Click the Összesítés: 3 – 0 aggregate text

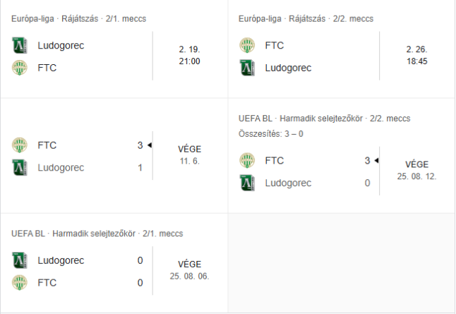coord(271,134)
